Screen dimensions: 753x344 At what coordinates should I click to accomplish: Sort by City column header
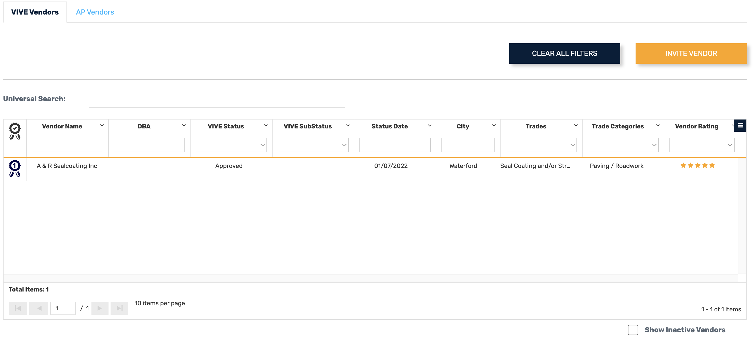463,126
